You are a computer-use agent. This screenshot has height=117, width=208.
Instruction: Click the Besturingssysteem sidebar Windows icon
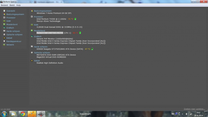[4, 14]
